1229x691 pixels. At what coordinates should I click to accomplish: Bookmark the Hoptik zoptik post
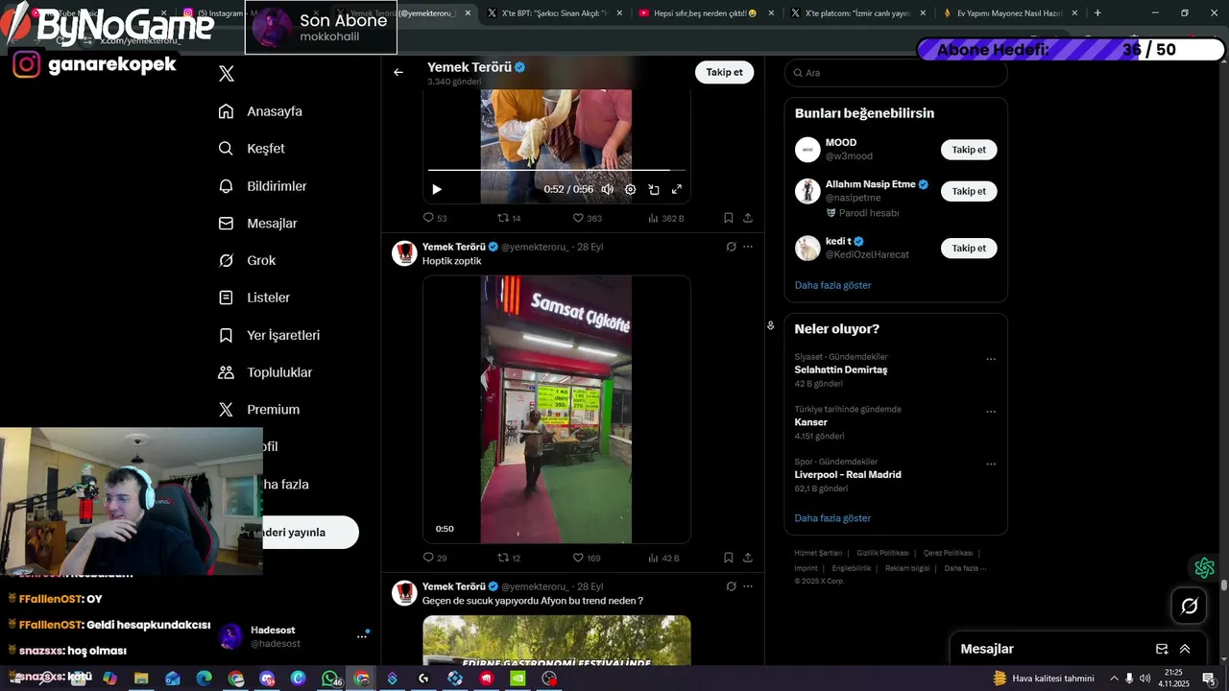[729, 558]
